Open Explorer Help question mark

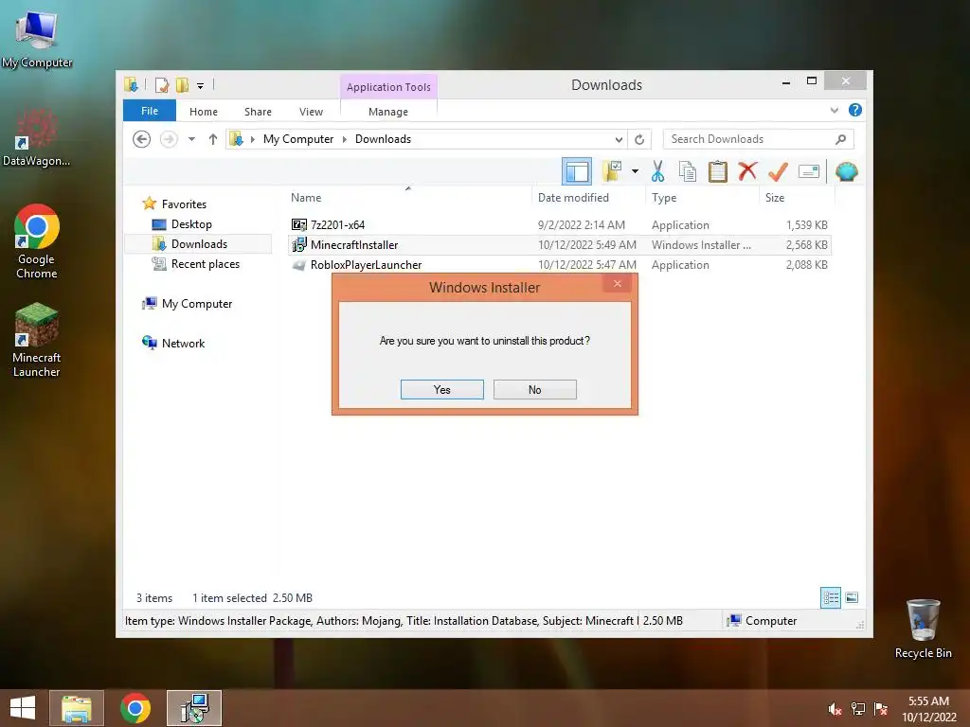[x=855, y=110]
